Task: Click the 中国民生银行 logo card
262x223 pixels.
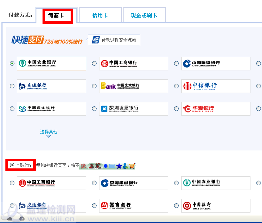Action: point(52,109)
